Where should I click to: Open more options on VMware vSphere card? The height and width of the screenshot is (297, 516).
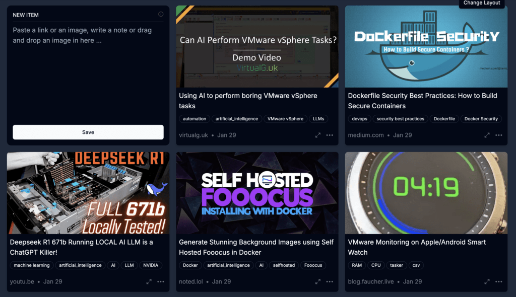pos(330,135)
